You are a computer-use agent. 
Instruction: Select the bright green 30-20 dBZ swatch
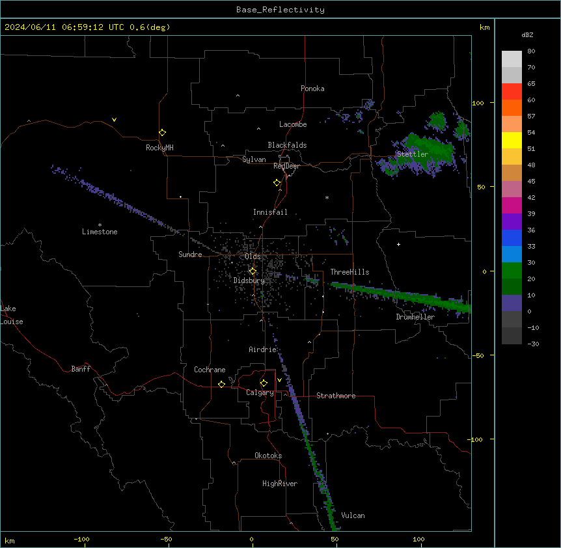(x=512, y=271)
